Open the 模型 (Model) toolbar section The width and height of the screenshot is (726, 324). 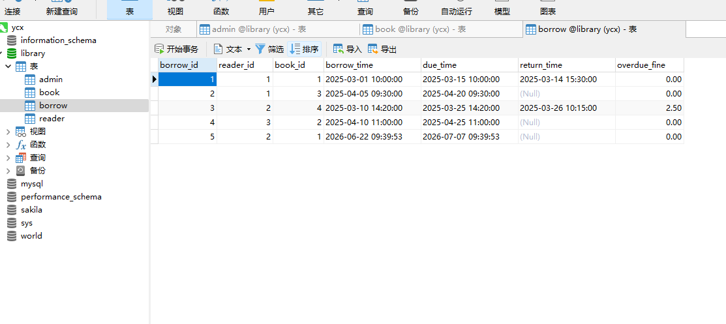coord(502,9)
